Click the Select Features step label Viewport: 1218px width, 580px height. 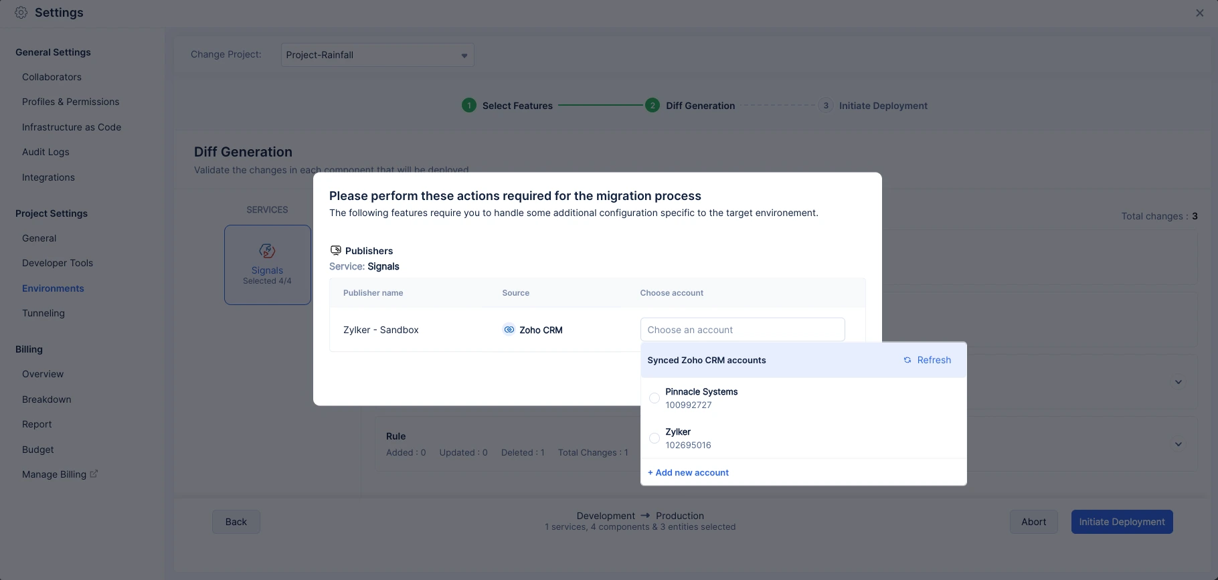pyautogui.click(x=517, y=106)
